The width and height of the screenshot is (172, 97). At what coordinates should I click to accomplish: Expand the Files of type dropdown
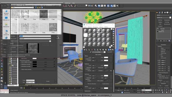pos(50,39)
